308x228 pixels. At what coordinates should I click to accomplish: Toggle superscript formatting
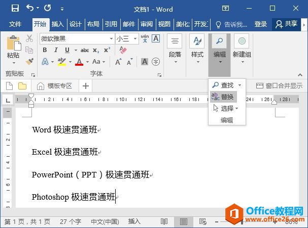coord(107,50)
